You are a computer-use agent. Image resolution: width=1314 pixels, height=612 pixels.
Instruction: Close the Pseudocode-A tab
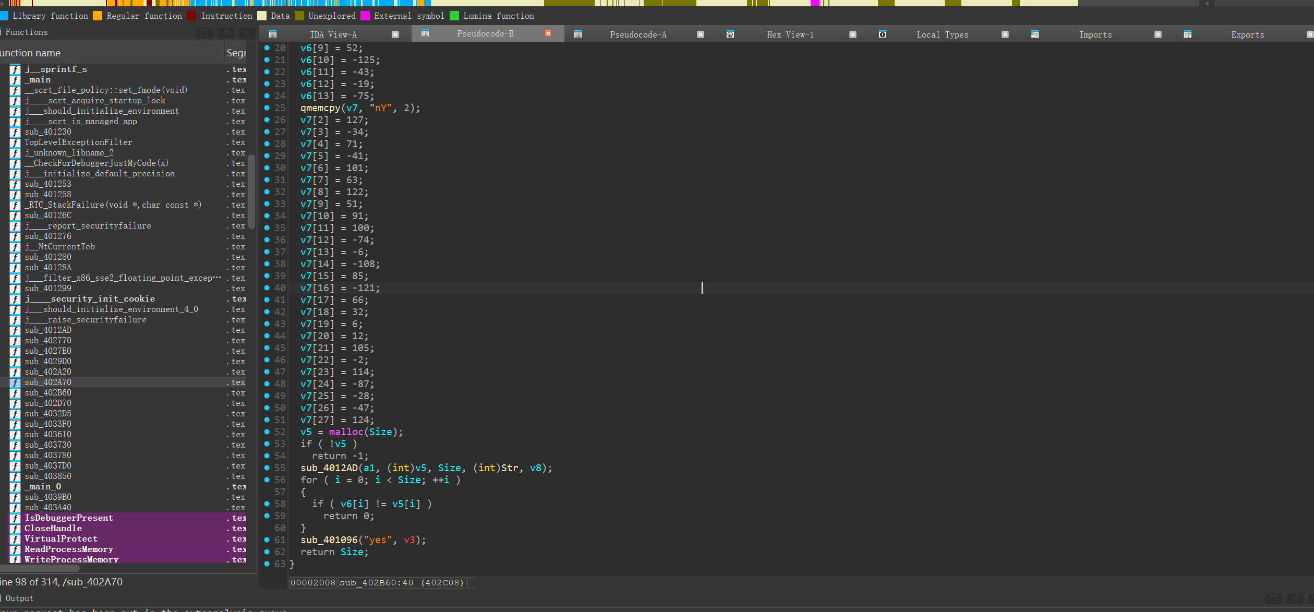tap(701, 34)
